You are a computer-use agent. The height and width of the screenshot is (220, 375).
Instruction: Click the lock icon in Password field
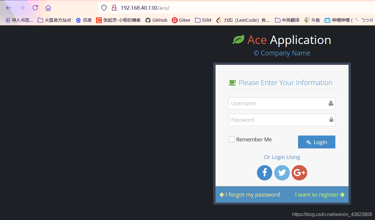tap(331, 119)
